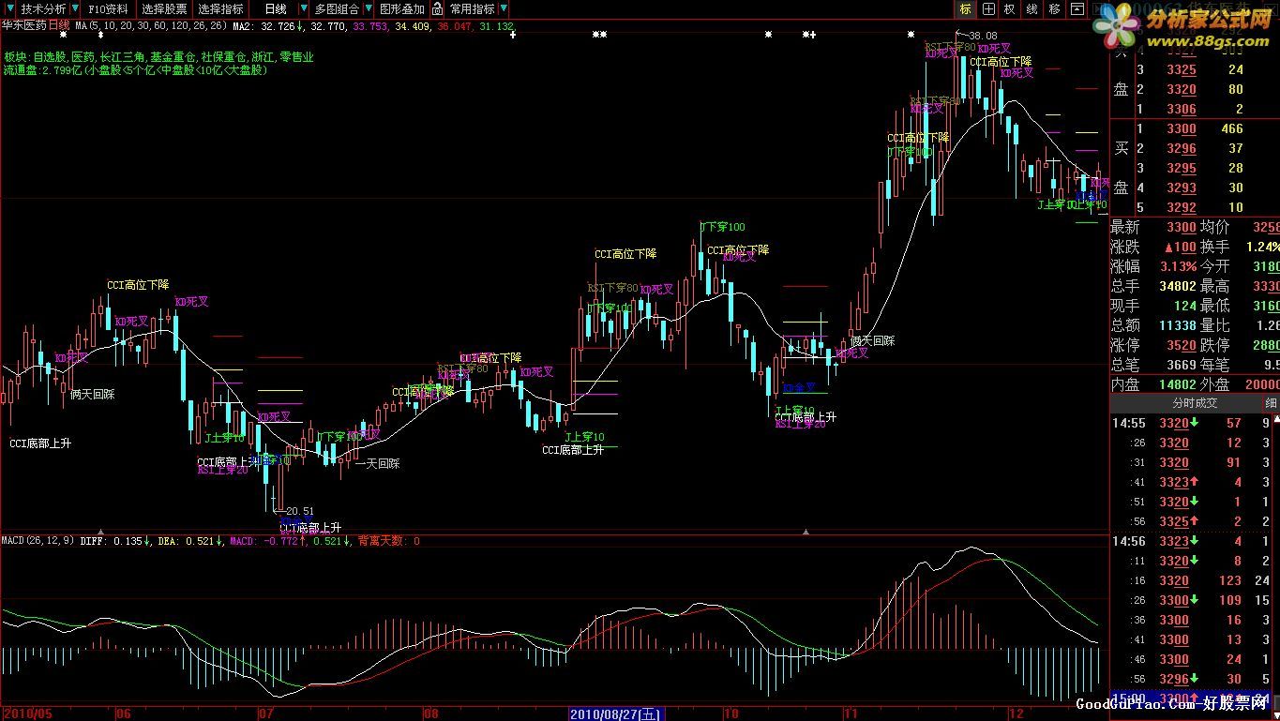Click the 2010/08/27(五) date label

coord(615,714)
